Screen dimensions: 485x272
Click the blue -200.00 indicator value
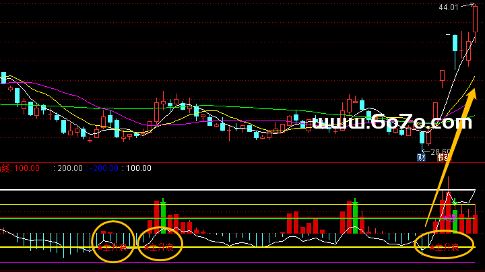click(x=104, y=168)
